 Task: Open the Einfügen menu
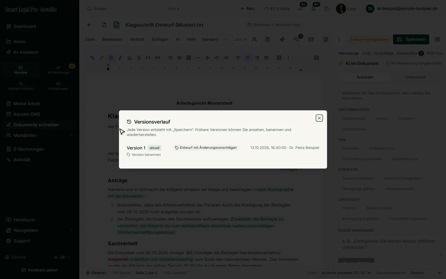tap(160, 39)
